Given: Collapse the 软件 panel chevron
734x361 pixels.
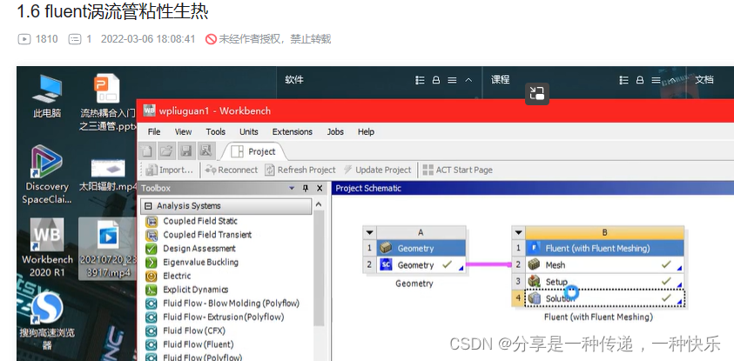Looking at the screenshot, I should [468, 80].
